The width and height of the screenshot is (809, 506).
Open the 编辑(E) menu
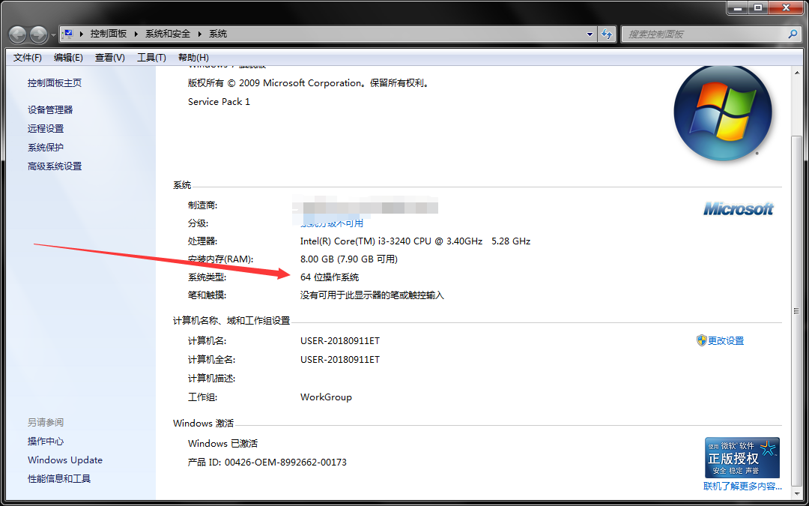click(68, 57)
